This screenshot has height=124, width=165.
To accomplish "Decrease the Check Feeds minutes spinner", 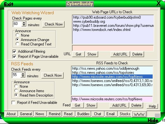I will click(x=23, y=76).
